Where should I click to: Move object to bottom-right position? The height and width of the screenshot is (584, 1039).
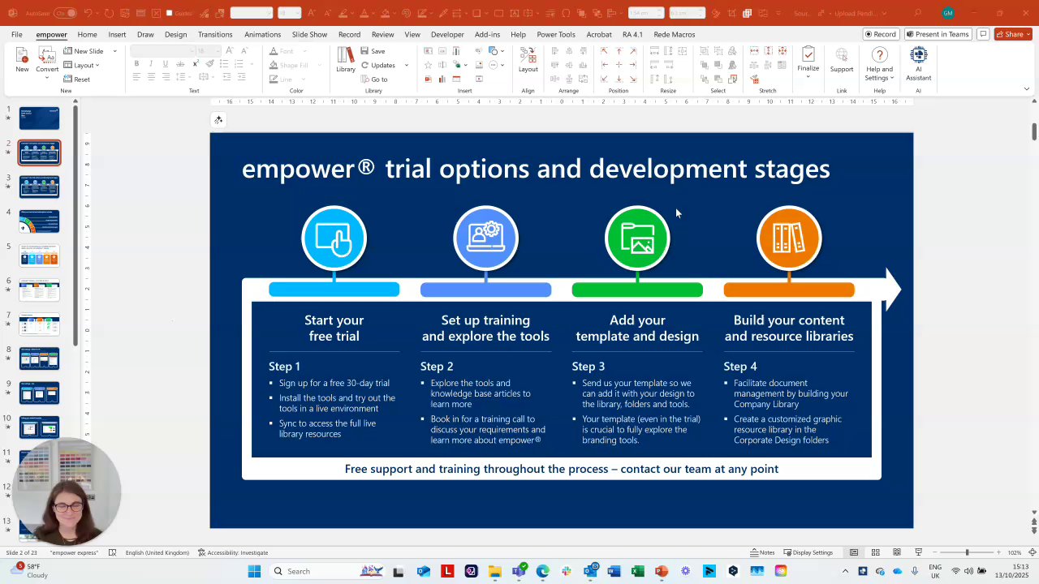click(x=633, y=79)
